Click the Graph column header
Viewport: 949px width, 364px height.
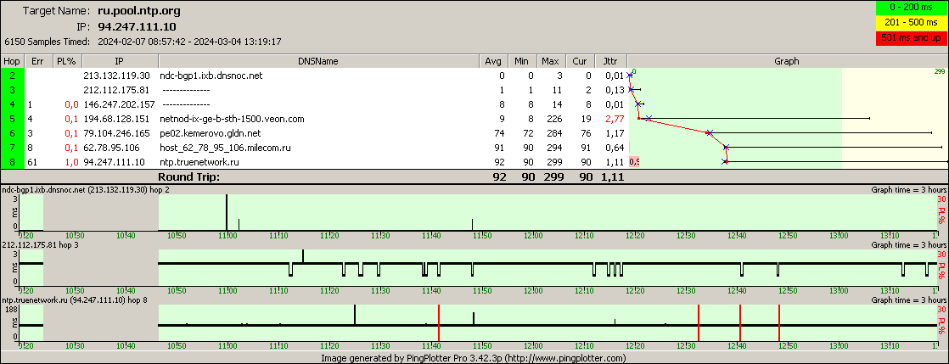787,61
